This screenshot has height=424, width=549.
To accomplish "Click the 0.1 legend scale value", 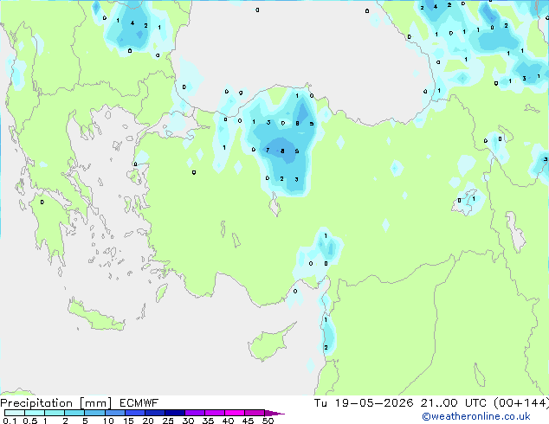I will click(10, 421).
